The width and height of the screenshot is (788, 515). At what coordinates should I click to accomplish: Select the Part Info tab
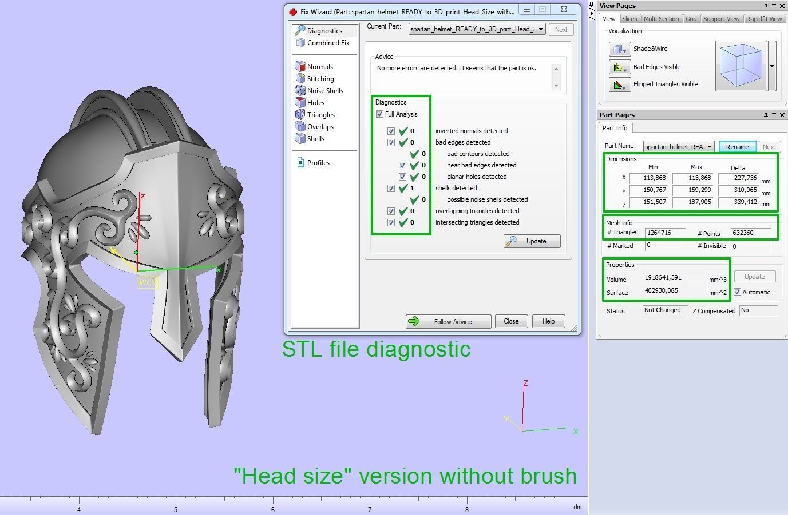pyautogui.click(x=615, y=128)
